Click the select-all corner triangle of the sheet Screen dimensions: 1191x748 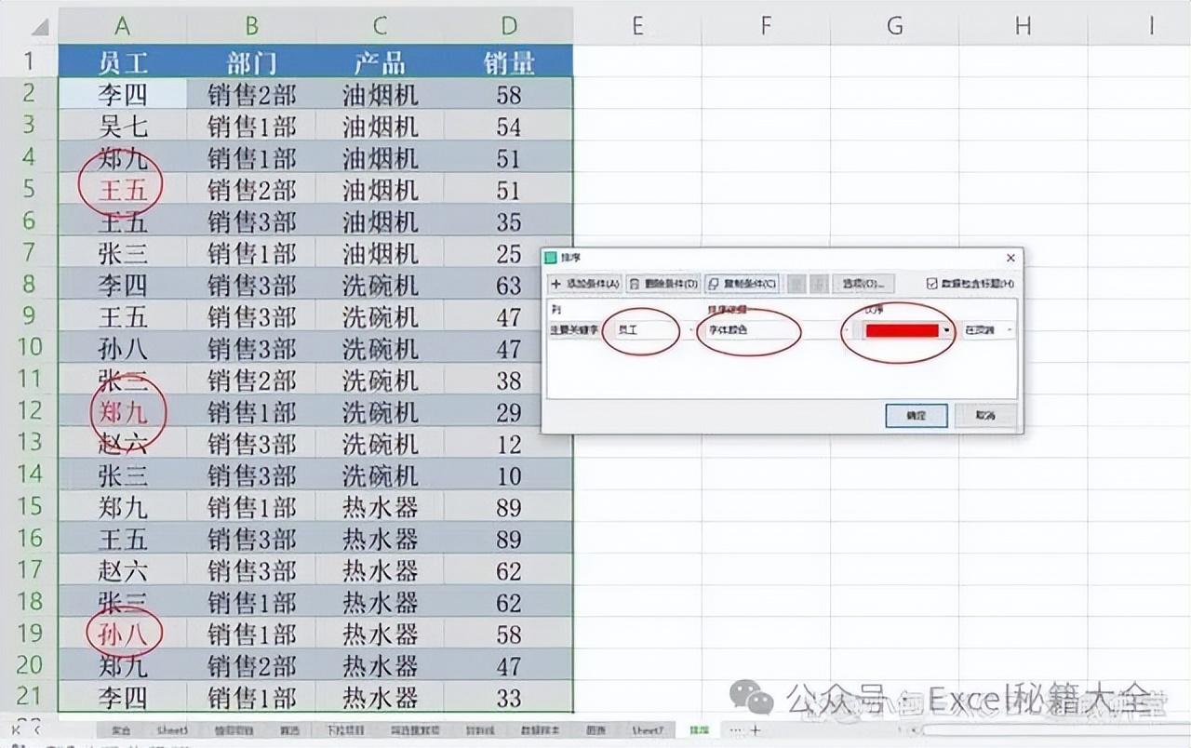[x=39, y=27]
